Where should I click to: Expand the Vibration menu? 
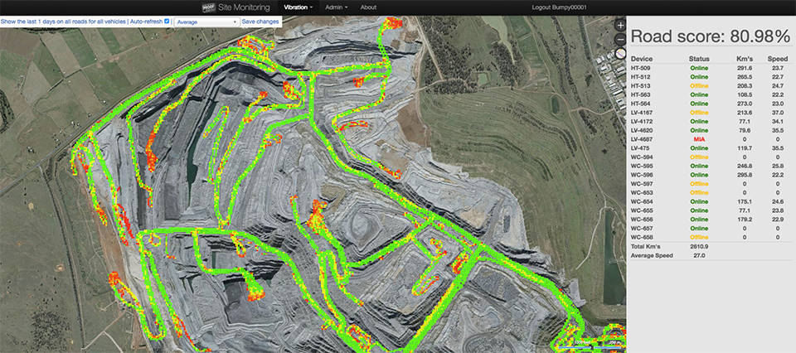[298, 7]
